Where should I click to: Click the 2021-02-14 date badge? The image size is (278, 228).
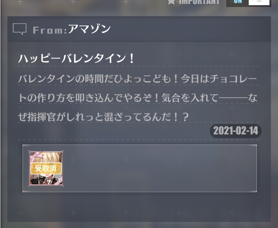pos(236,131)
